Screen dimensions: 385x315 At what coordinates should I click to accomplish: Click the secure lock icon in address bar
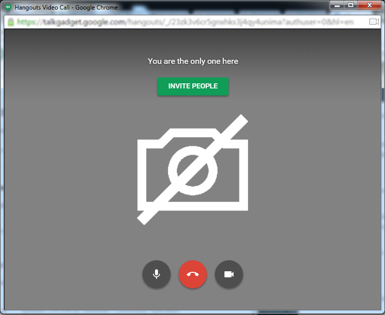(11, 22)
